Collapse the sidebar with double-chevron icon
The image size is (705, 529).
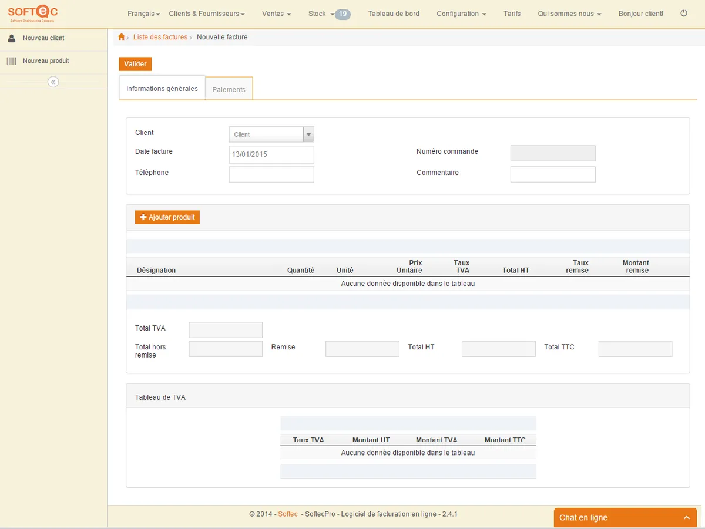click(x=53, y=82)
